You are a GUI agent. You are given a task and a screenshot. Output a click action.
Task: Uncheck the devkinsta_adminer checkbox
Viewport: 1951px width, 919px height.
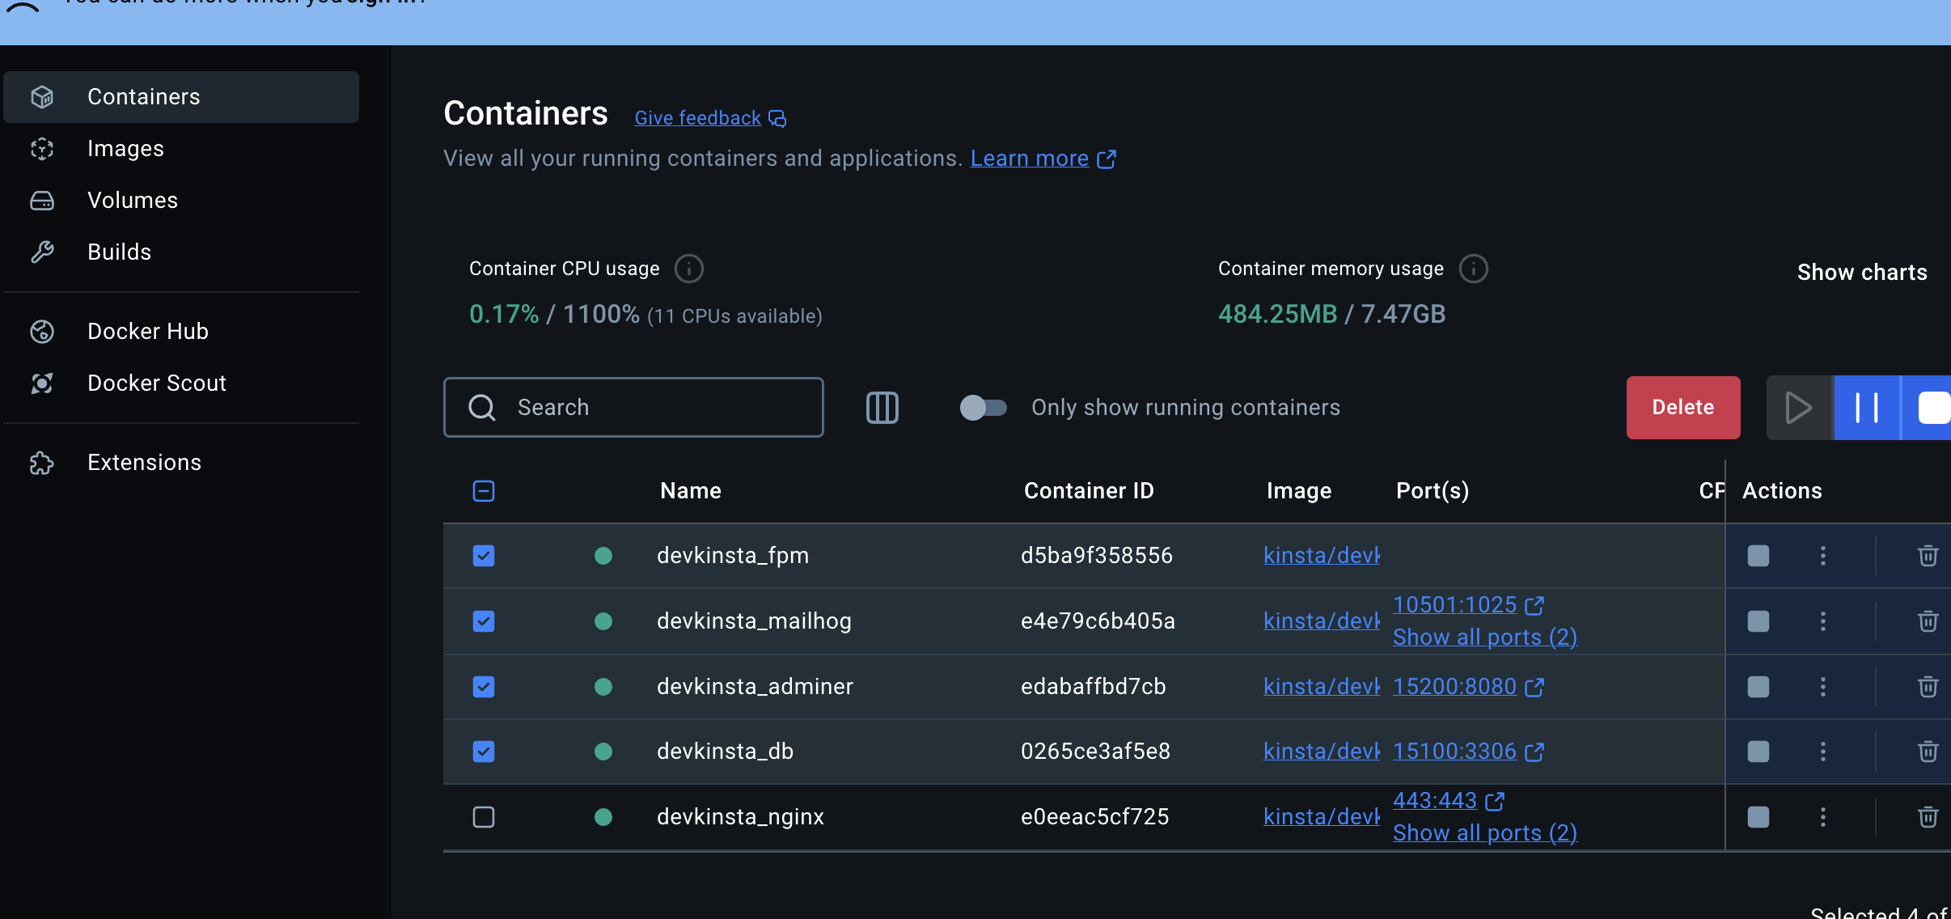[x=484, y=687]
